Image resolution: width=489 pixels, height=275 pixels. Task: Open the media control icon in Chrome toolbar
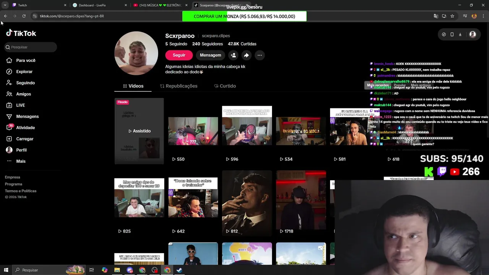pos(465,16)
